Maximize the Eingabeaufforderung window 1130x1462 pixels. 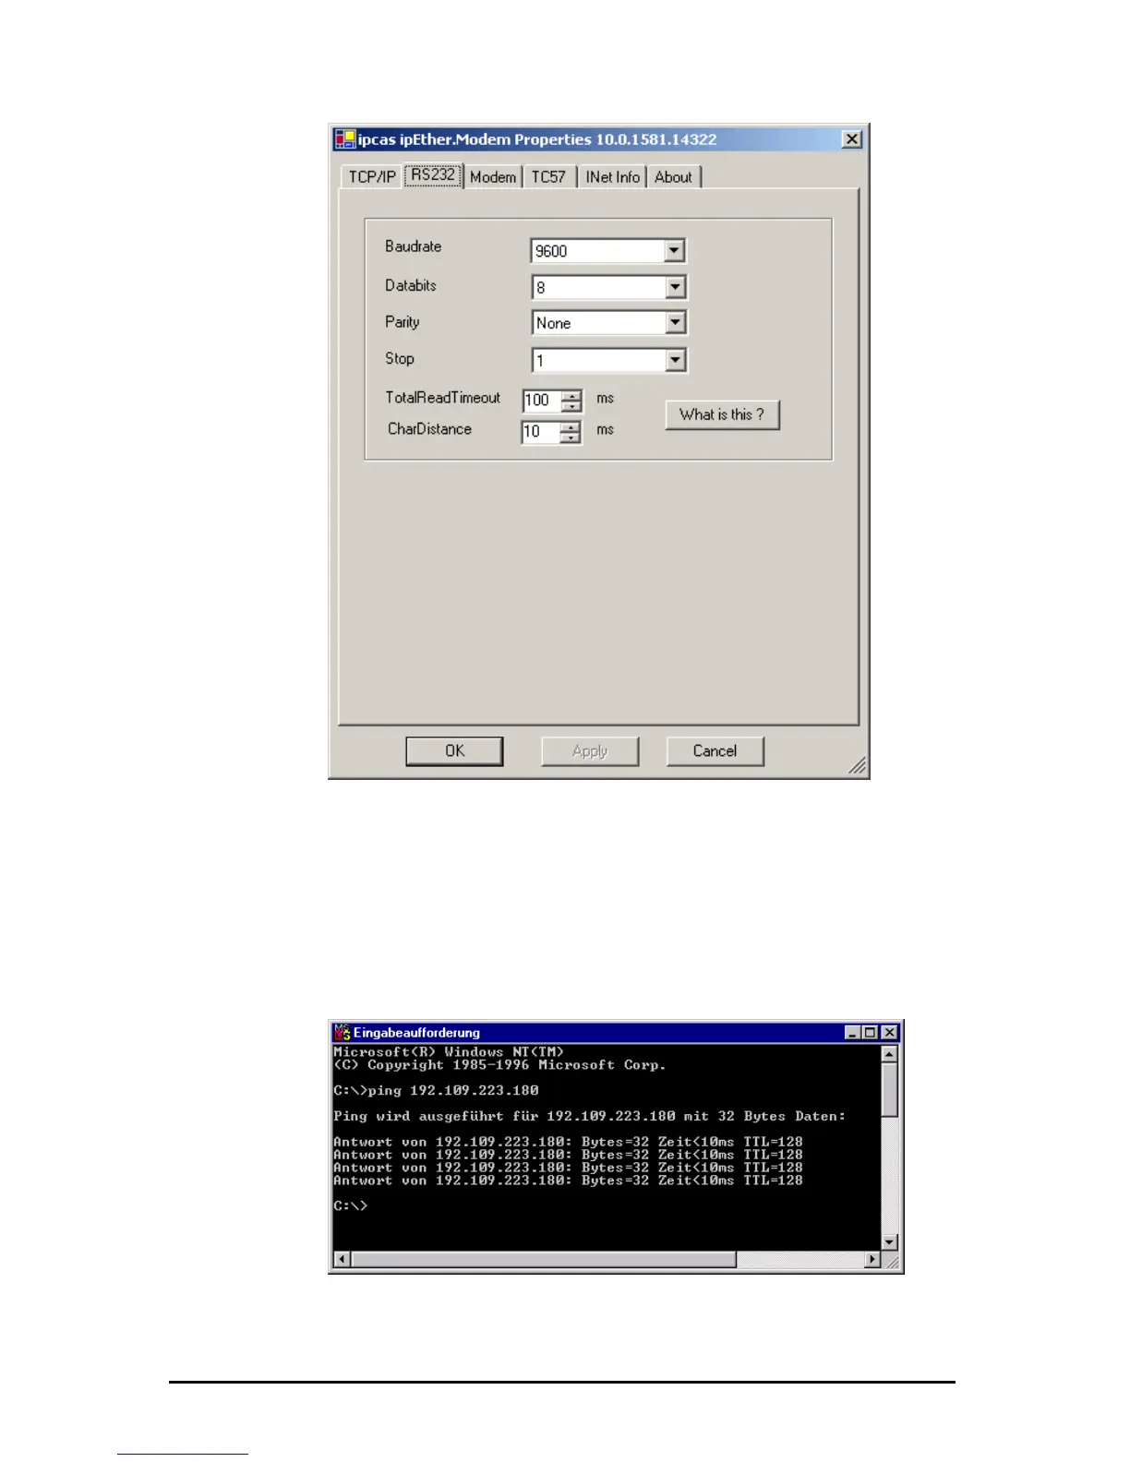870,1032
